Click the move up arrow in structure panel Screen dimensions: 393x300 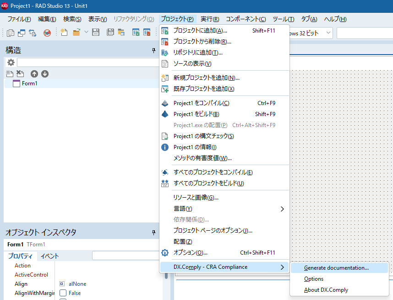click(x=34, y=74)
